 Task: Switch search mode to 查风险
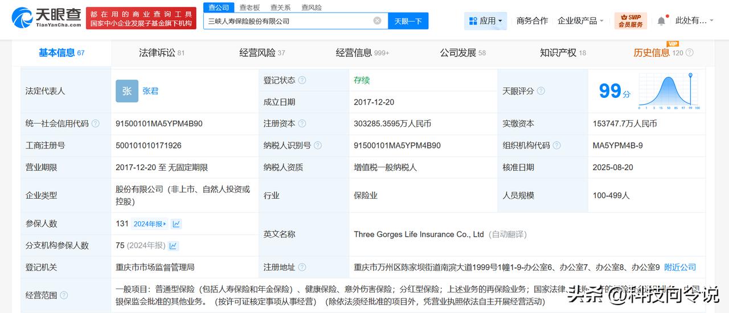pyautogui.click(x=312, y=7)
